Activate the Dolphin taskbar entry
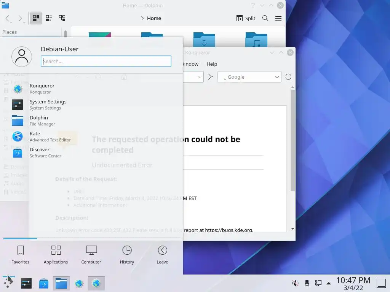Screen dimensions: 390x292 [x=61, y=283]
